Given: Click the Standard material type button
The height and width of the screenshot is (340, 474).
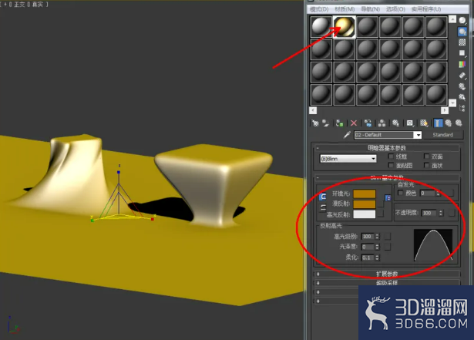Looking at the screenshot, I should pos(443,135).
